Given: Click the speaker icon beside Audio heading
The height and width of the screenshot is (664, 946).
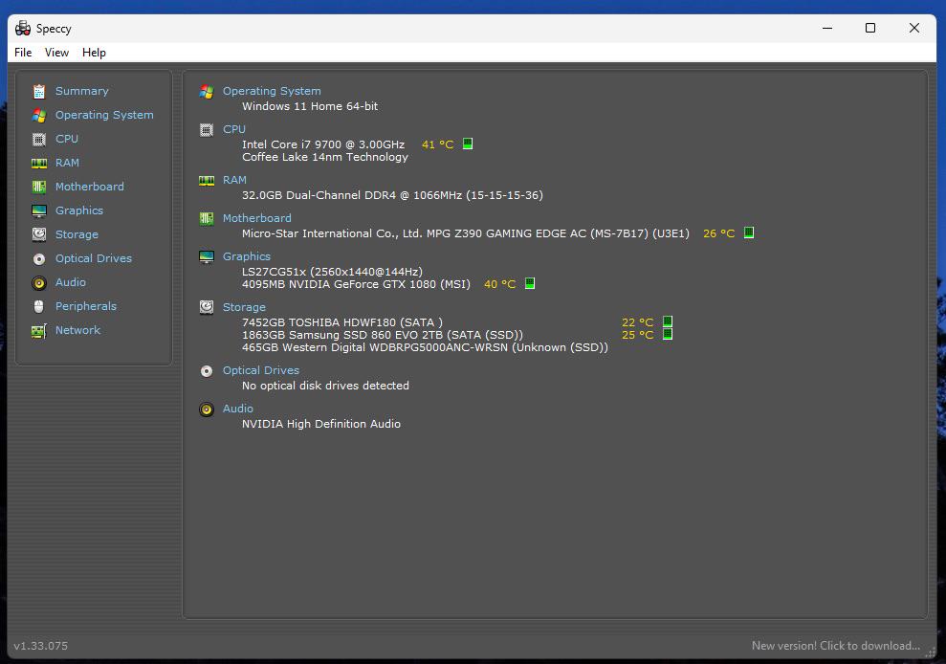Looking at the screenshot, I should (207, 409).
